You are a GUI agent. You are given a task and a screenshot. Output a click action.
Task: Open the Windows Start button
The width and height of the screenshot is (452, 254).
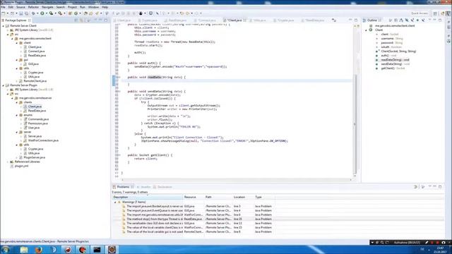coord(5,249)
